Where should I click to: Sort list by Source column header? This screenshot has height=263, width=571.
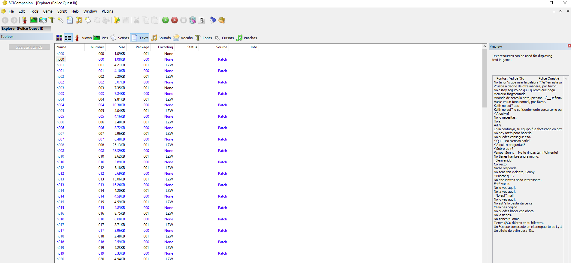point(214,47)
